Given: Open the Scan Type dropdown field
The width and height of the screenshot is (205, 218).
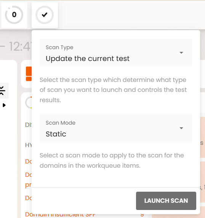Looking at the screenshot, I should [x=116, y=53].
